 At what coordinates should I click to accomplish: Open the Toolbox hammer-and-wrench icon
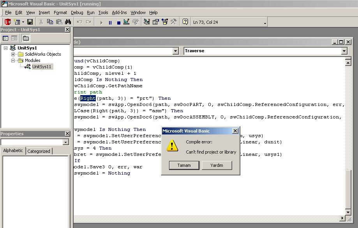click(x=173, y=22)
